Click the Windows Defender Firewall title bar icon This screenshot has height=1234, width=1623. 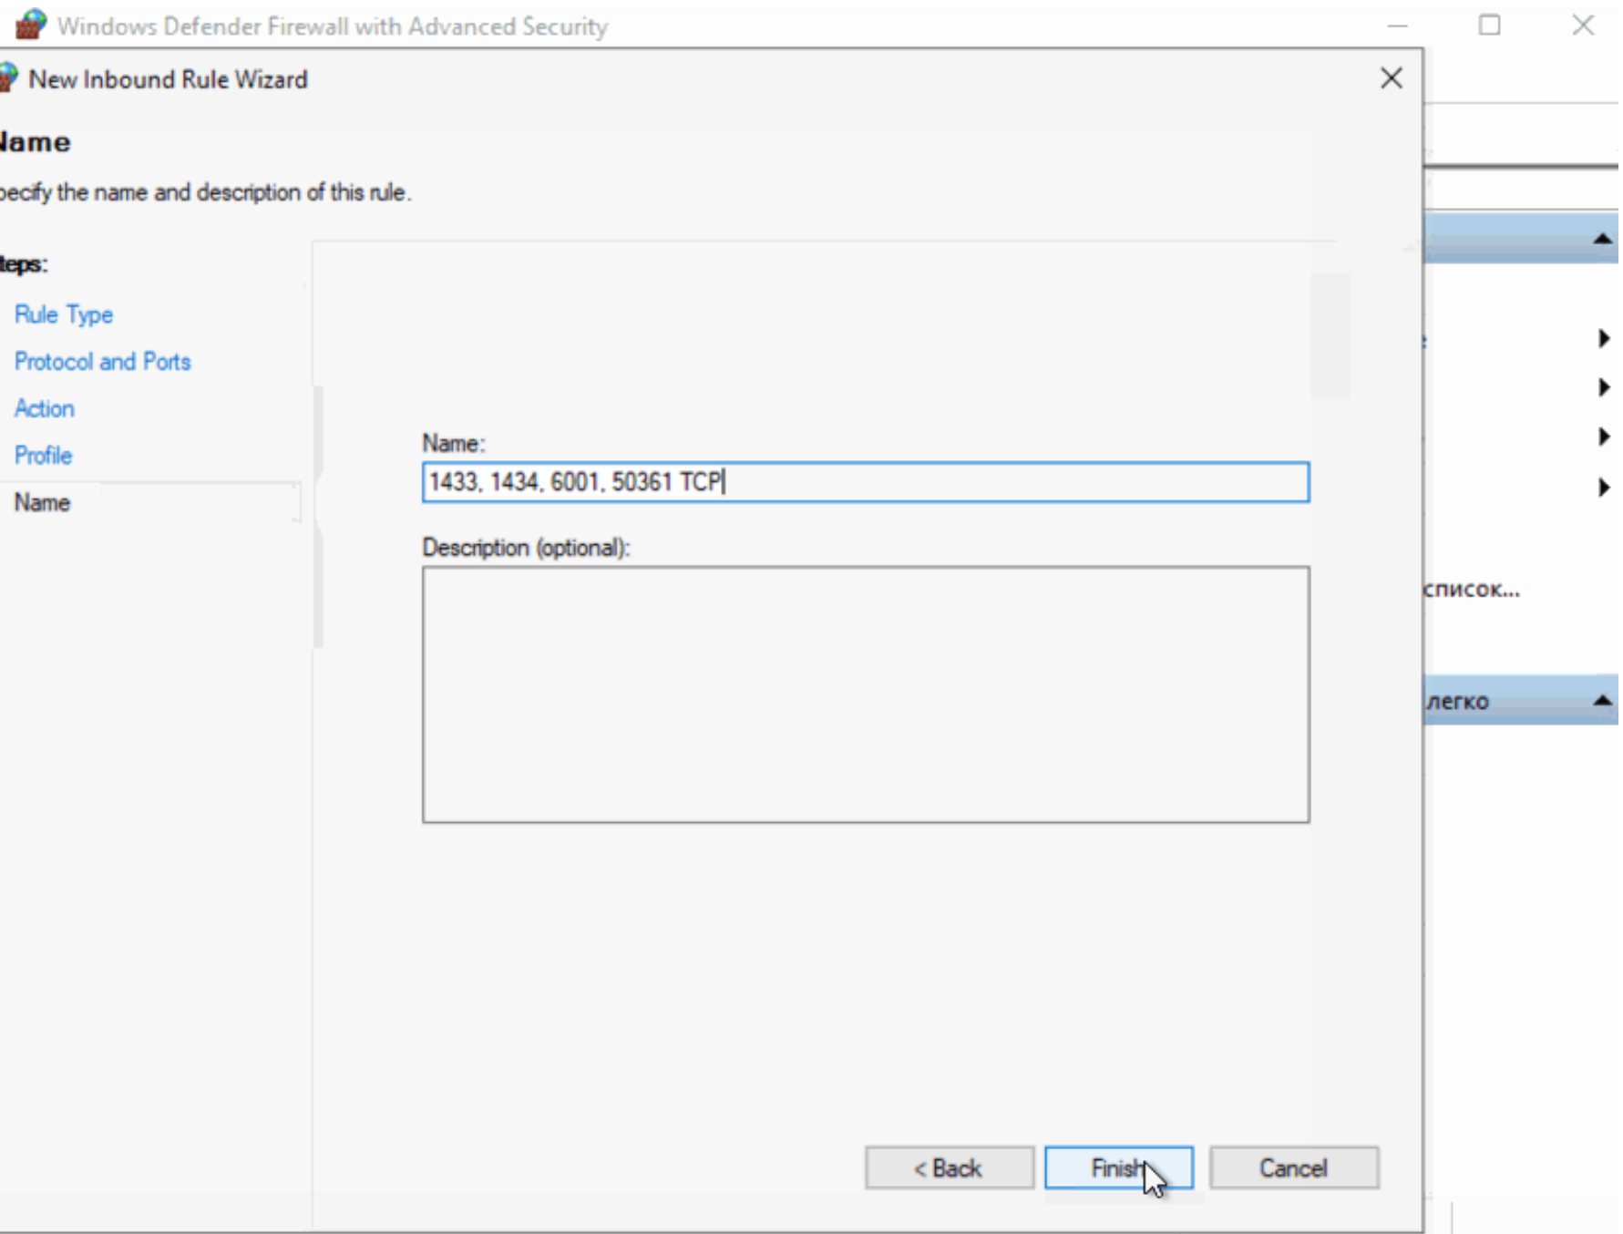tap(31, 25)
